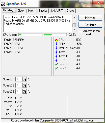Click the Speed02 up/down spinner arrows
Screen dimensions: 105x123
coord(25,85)
